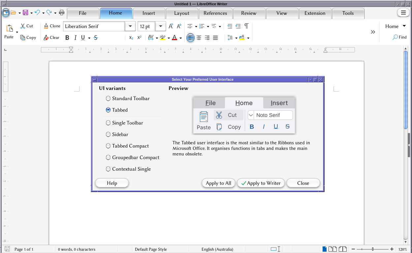Screen dimensions: 412x253
Task: Apply Strikethrough from the ribbon
Action: (x=96, y=38)
